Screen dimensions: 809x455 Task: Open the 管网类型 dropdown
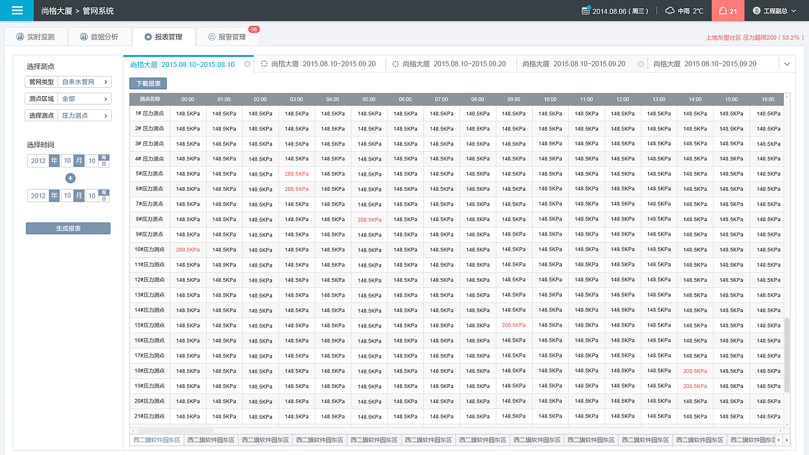69,82
